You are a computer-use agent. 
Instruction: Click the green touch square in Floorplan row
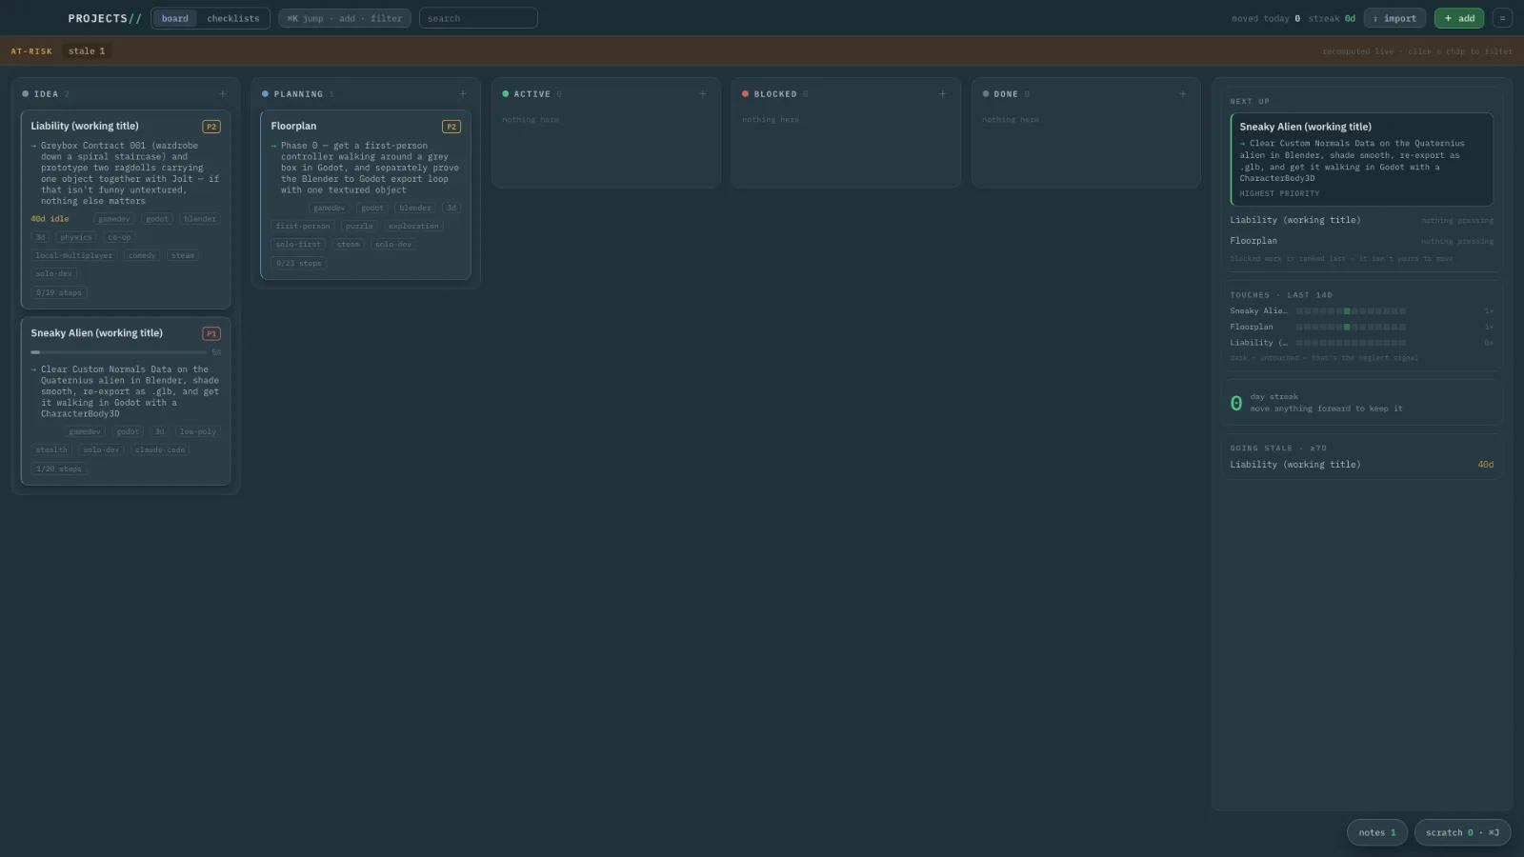pos(1347,327)
